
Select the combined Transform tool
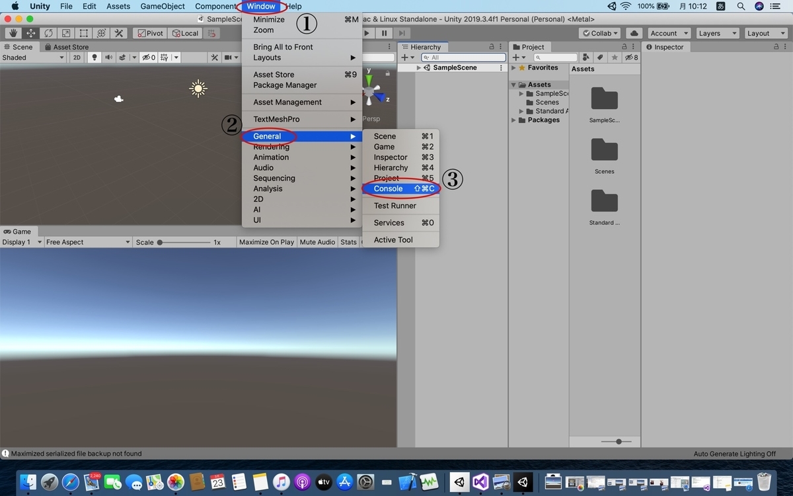[x=101, y=33]
